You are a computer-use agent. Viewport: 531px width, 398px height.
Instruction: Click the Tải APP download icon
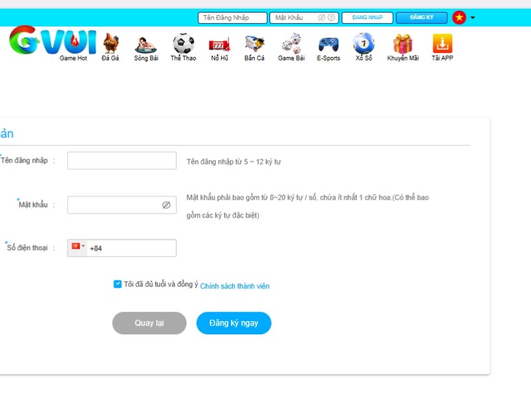442,43
